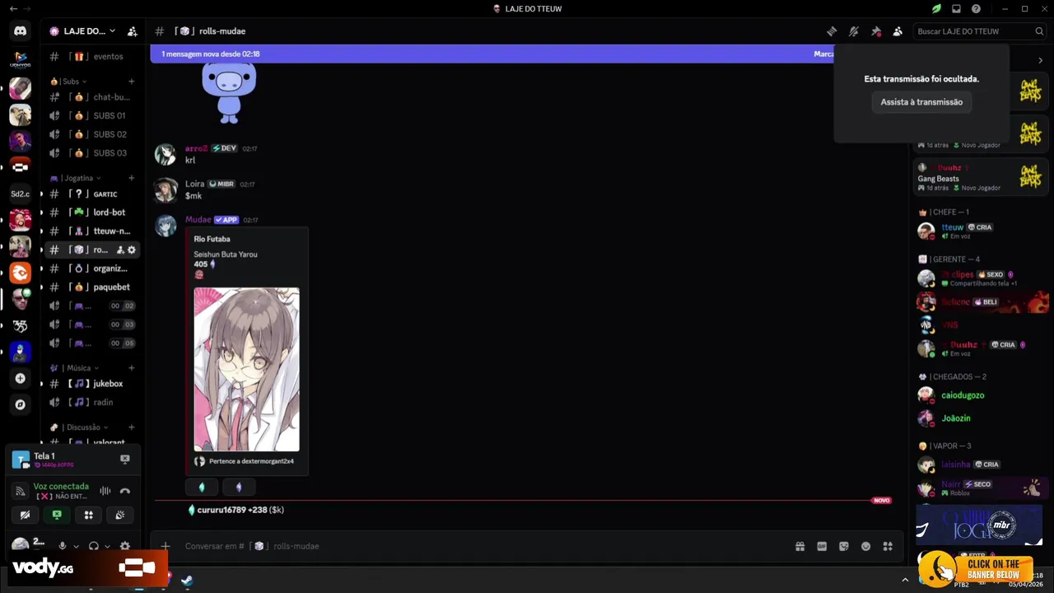Image resolution: width=1054 pixels, height=593 pixels.
Task: Toggle channel notification mute bell
Action: pyautogui.click(x=854, y=31)
